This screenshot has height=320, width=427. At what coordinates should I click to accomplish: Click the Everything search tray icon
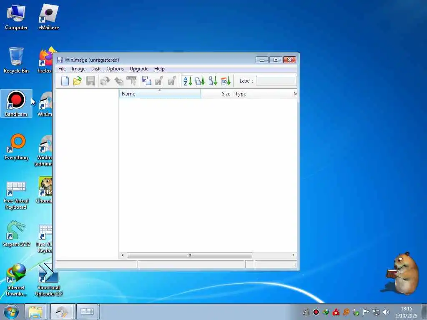[346, 312]
